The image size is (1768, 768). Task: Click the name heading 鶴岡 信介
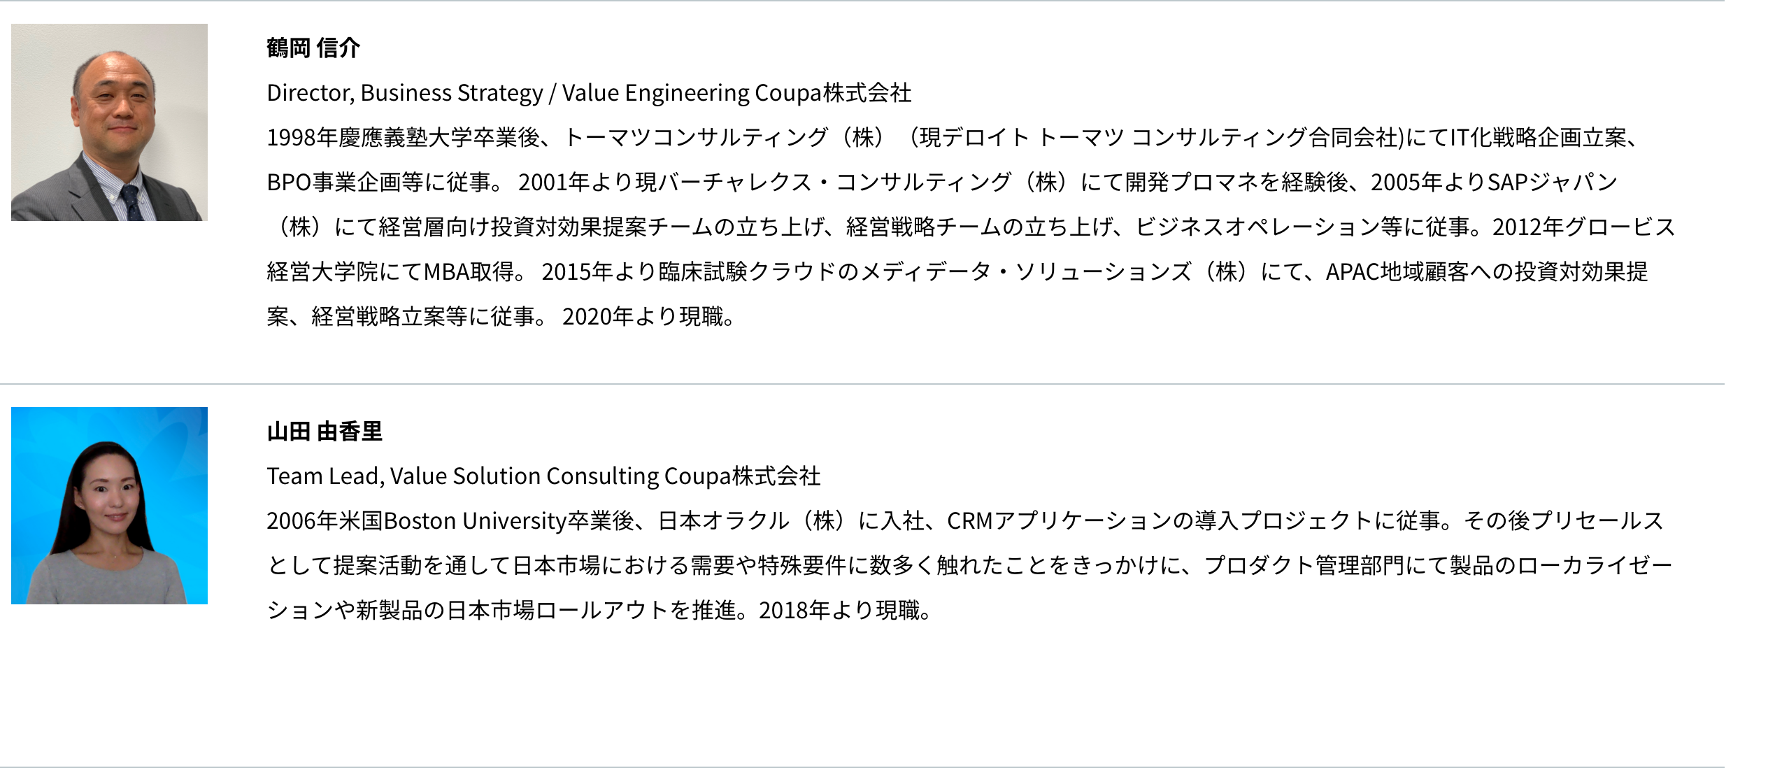313,48
